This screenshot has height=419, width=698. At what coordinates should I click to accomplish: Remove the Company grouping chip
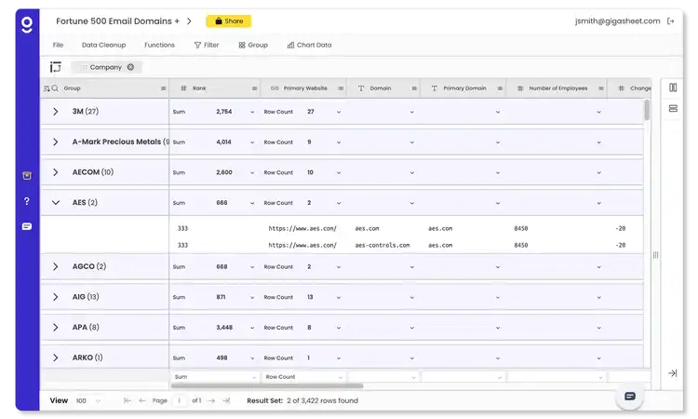point(130,67)
